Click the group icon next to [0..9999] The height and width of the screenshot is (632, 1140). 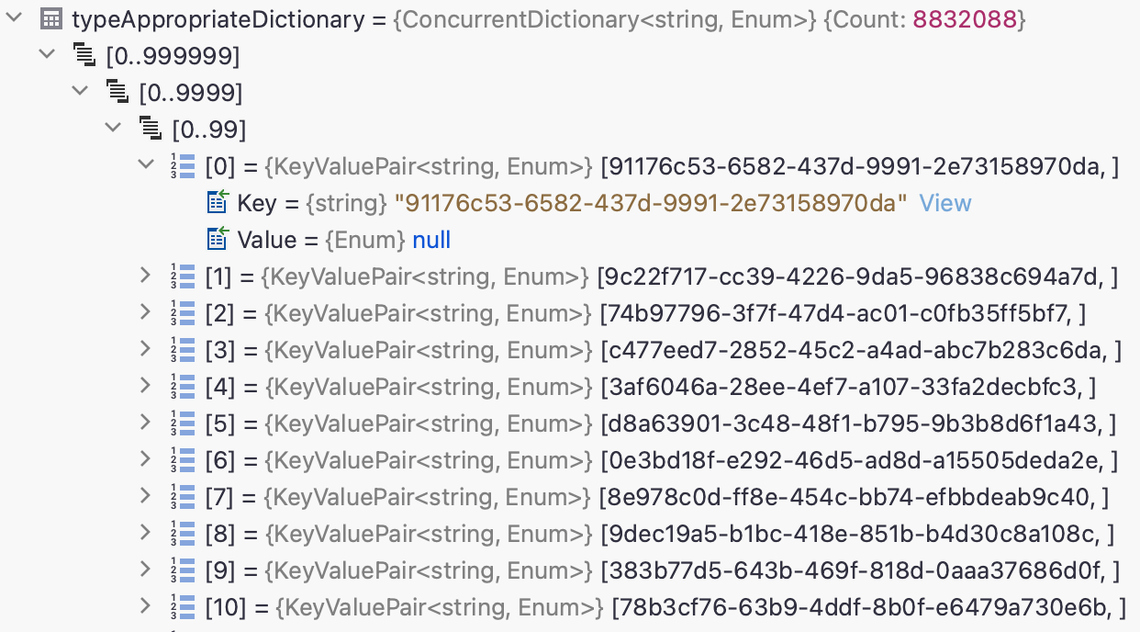pyautogui.click(x=117, y=92)
